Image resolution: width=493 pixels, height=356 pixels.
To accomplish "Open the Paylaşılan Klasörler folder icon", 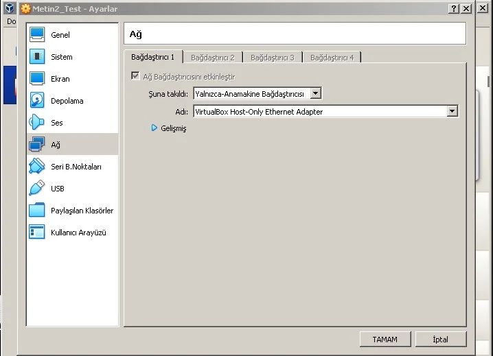I will point(37,210).
